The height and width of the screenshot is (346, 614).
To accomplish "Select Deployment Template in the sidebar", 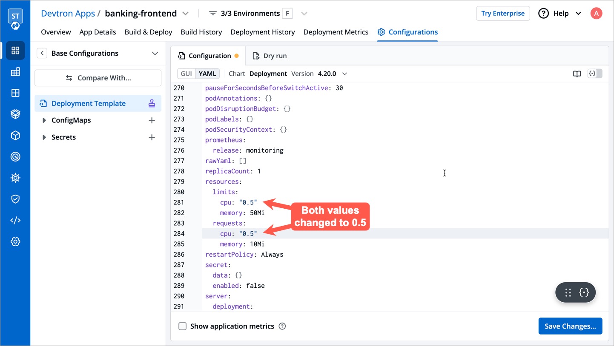I will (x=89, y=103).
